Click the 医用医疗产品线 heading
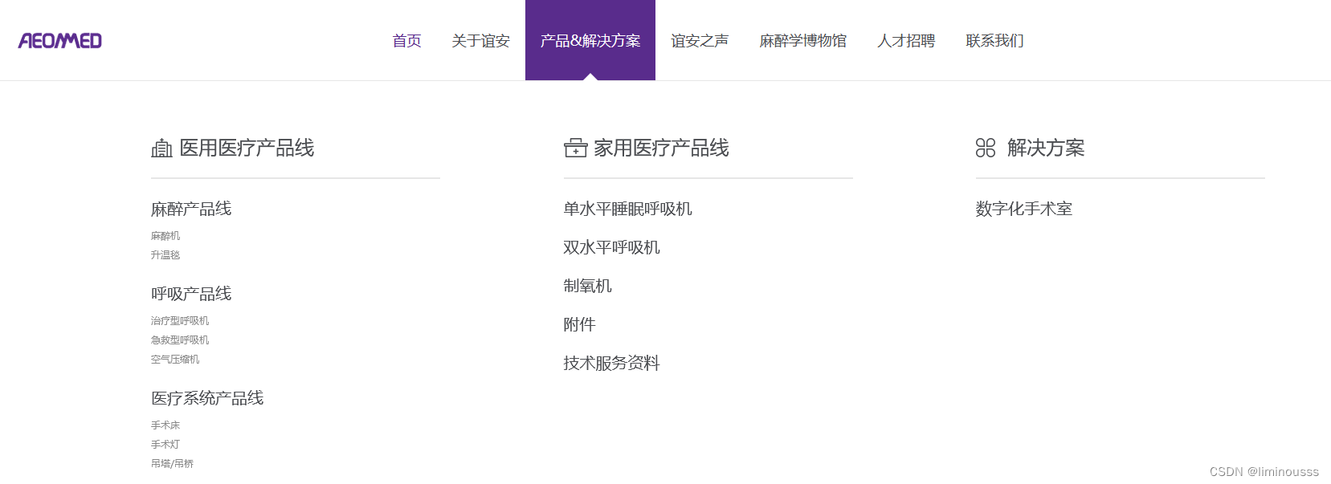Screen dimensions: 1331x484 pyautogui.click(x=247, y=148)
